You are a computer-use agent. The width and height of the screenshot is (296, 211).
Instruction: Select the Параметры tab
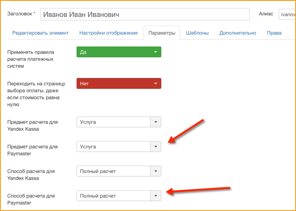point(162,33)
